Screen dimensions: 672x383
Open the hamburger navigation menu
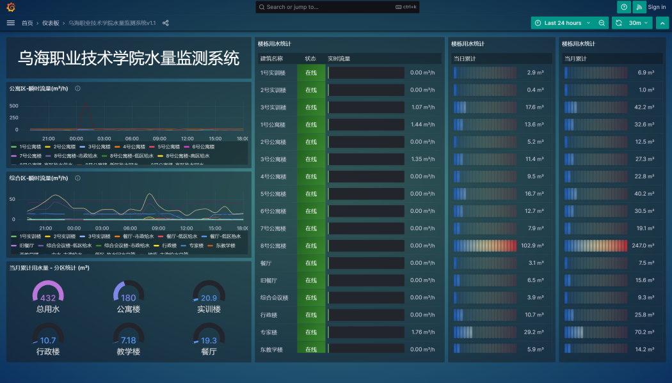(10, 23)
